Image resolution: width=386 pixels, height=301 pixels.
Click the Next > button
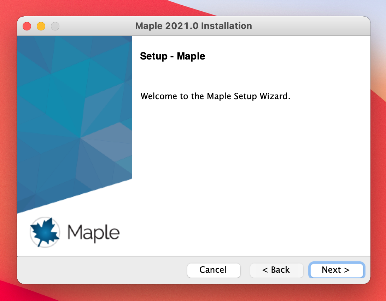pos(336,270)
